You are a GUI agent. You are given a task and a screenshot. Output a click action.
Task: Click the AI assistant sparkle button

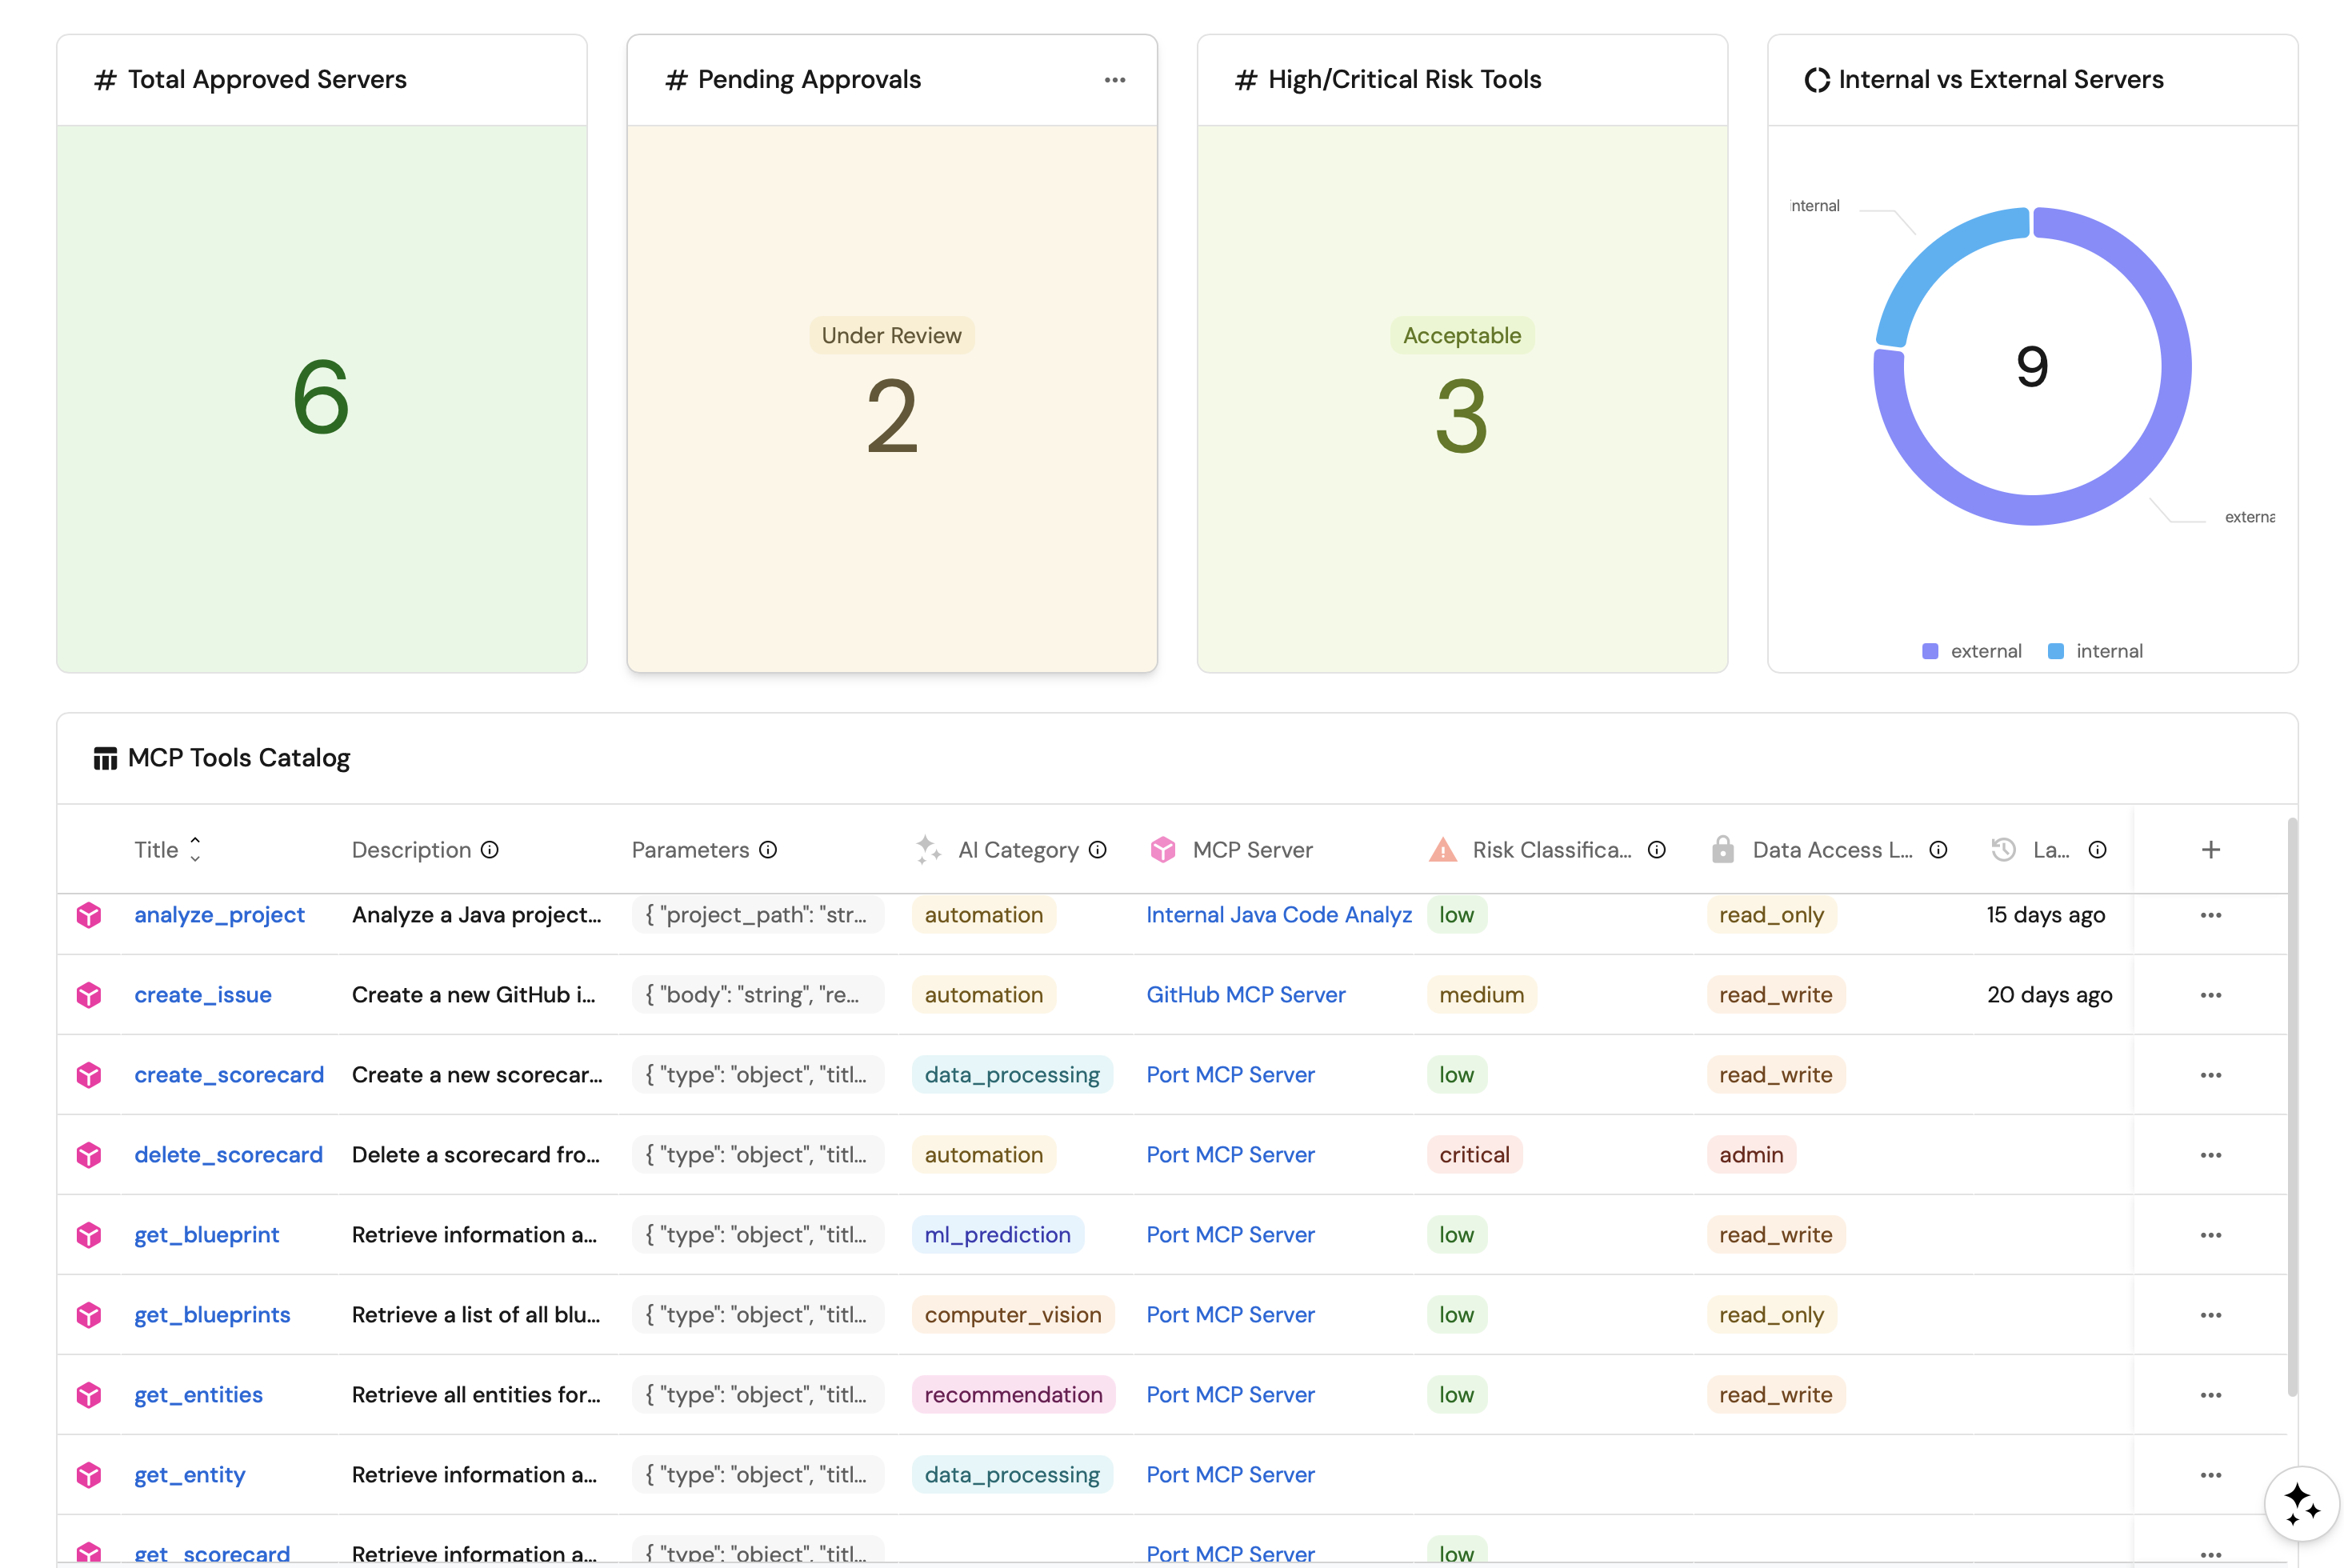click(2301, 1503)
